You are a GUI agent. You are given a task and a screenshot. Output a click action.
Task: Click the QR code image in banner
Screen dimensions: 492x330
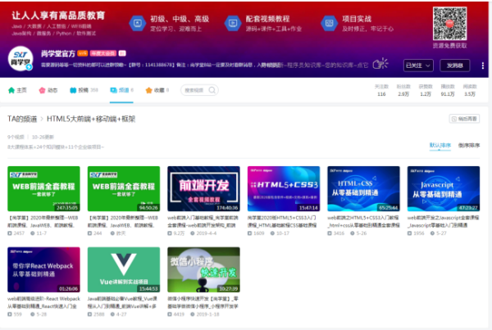tap(449, 24)
